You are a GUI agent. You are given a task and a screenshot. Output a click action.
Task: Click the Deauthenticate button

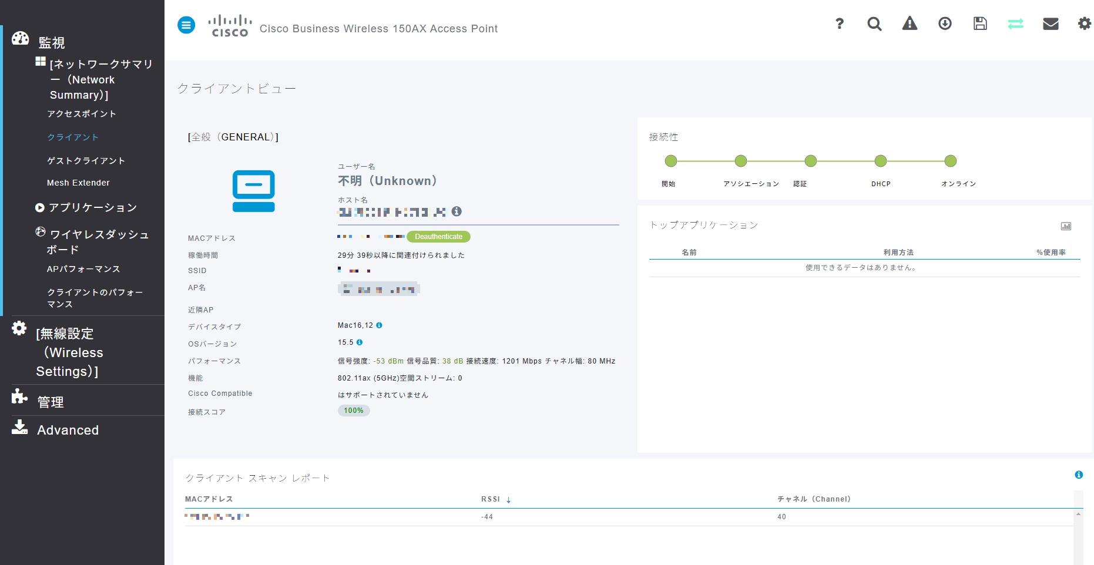tap(438, 237)
